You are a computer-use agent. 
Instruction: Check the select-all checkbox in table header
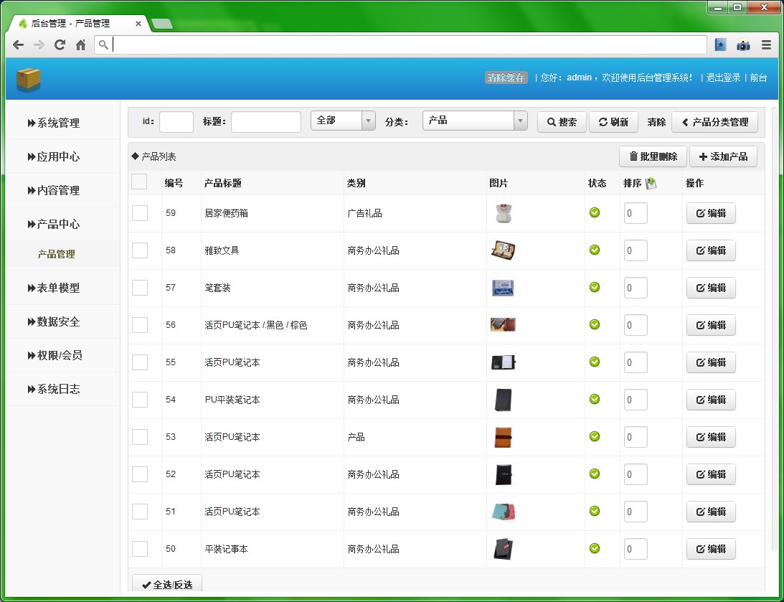139,182
